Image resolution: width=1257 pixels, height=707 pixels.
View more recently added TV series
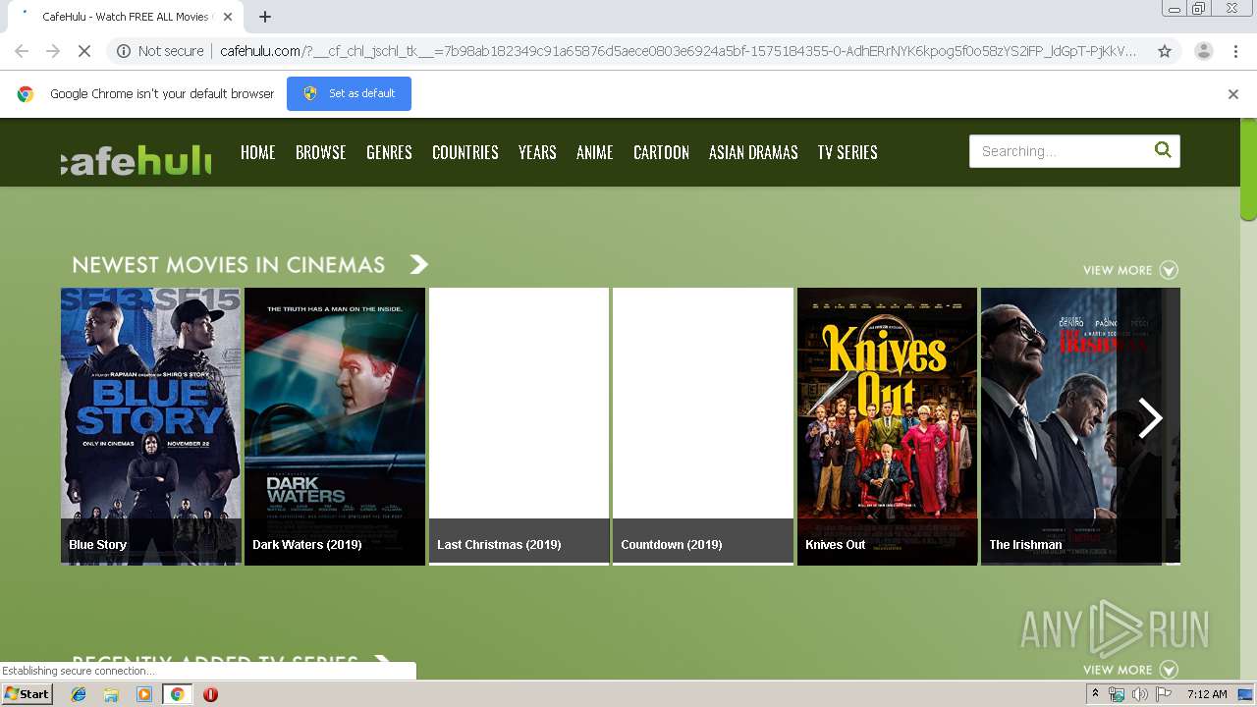(1130, 670)
